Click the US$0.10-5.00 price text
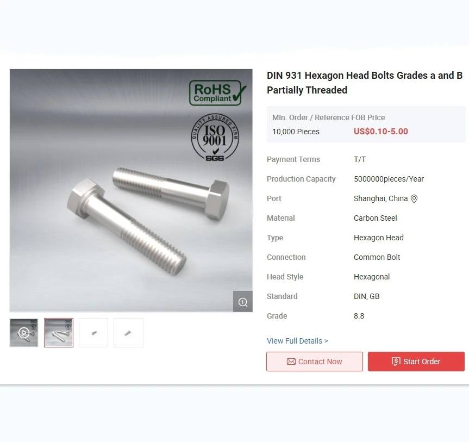 381,132
